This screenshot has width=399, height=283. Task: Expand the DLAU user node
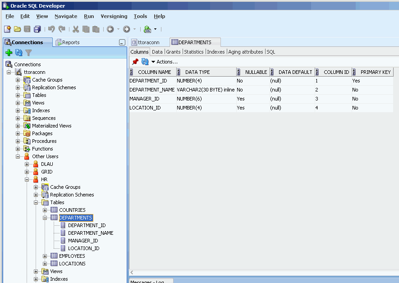(27, 164)
